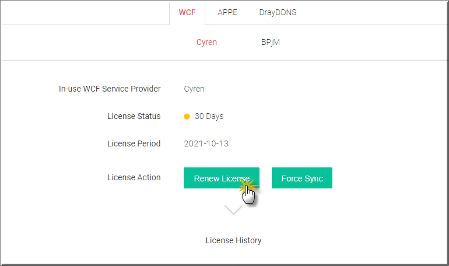Click the License Status label
The width and height of the screenshot is (449, 266).
[x=134, y=116]
